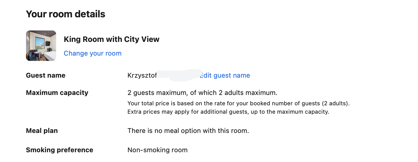Screen dimensions: 418x162
Task: Select the guest first name Krzysztof
Action: 142,76
